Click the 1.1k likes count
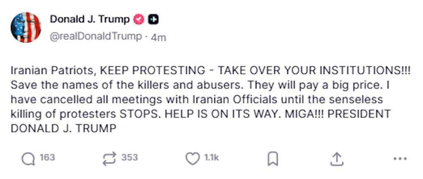This screenshot has width=423, height=179. (211, 158)
